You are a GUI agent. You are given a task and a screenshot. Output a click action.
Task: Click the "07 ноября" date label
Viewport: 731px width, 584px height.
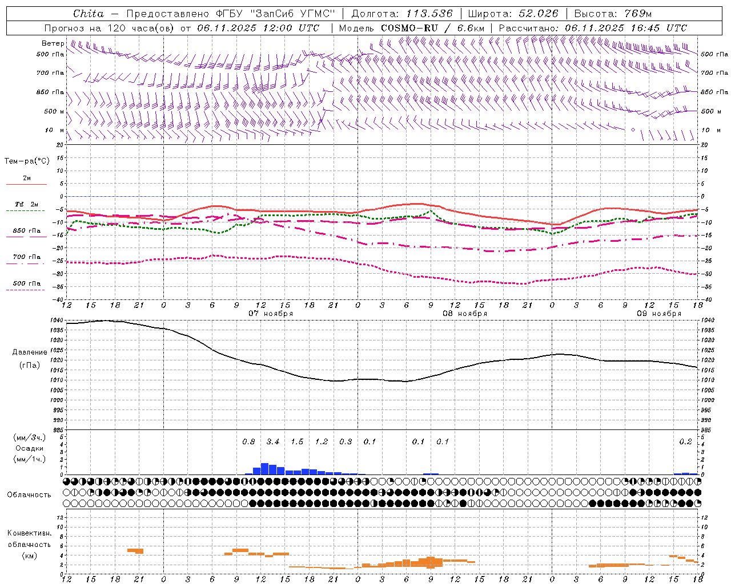click(271, 314)
